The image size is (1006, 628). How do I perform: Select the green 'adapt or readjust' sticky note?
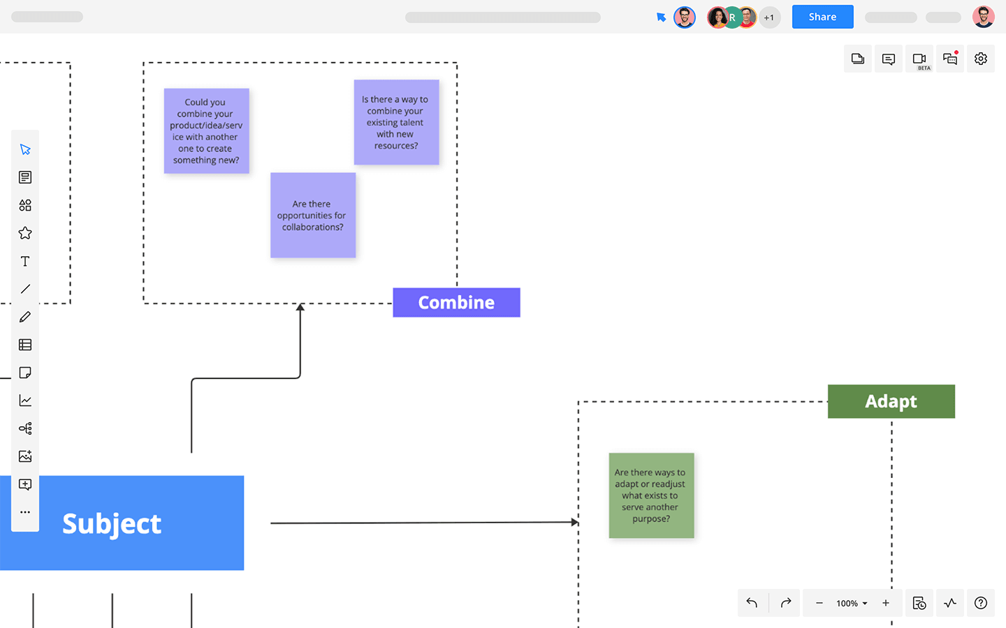651,495
